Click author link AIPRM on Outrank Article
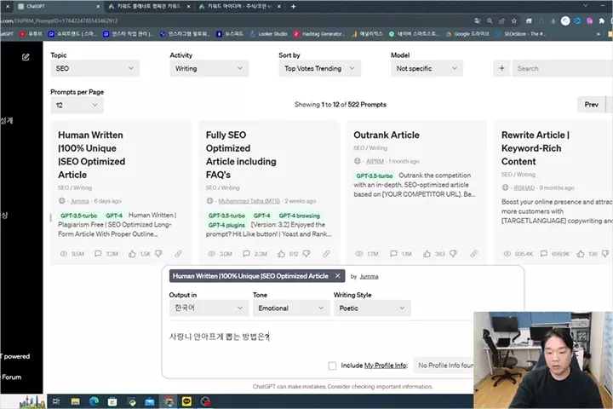 coord(375,161)
